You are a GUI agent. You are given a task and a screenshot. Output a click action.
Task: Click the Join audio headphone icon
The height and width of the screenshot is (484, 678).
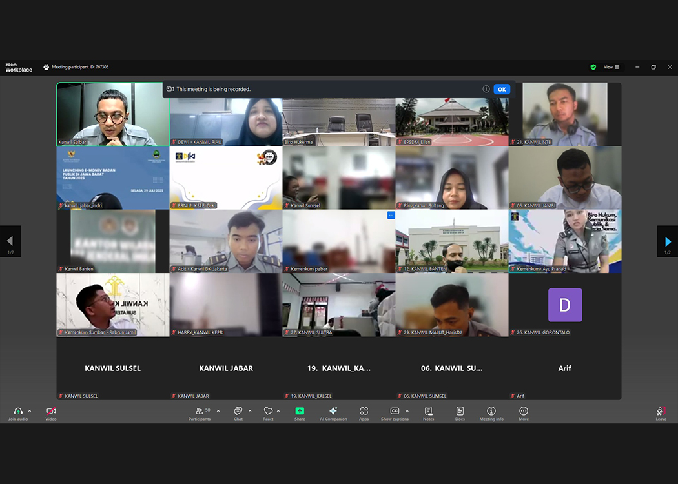[17, 412]
